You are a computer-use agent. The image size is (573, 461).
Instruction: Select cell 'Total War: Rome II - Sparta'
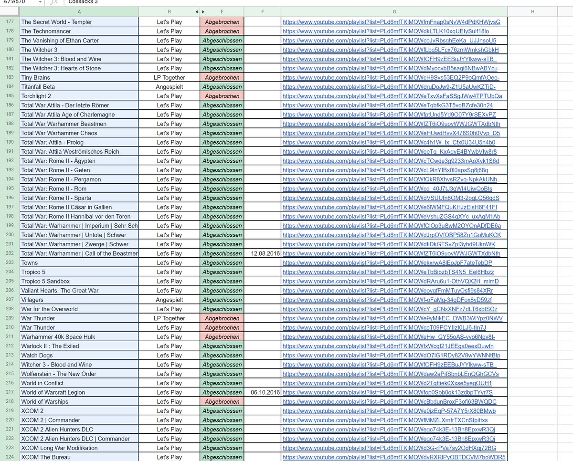point(79,198)
